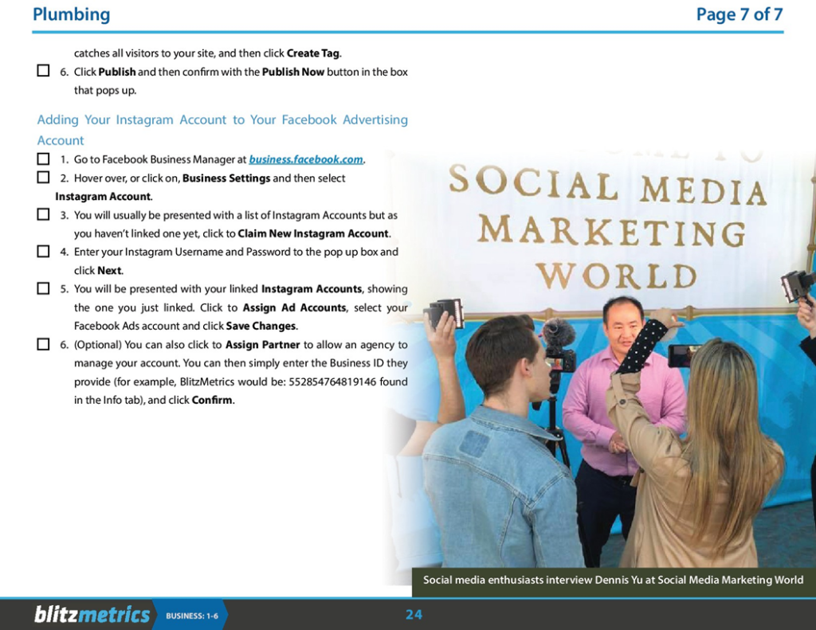Click bold text Publish Now
Viewport: 816px width, 630px height.
coord(293,72)
